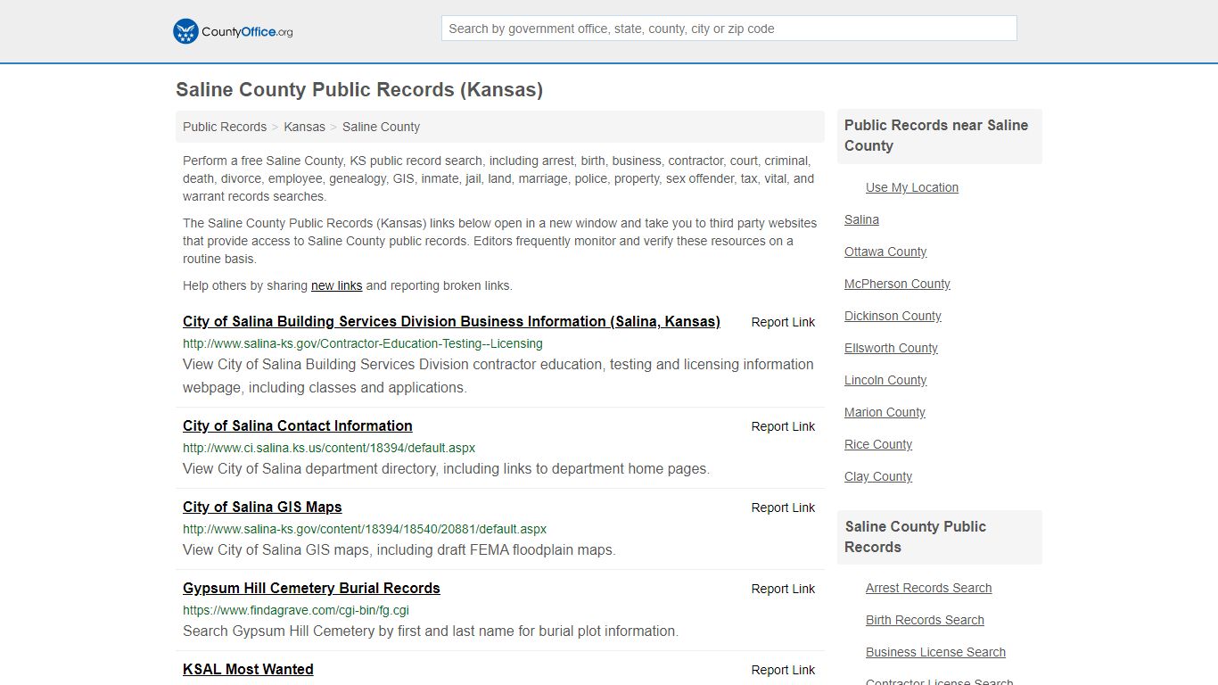Open the KSAL Most Wanted link
The image size is (1218, 685).
pos(248,670)
